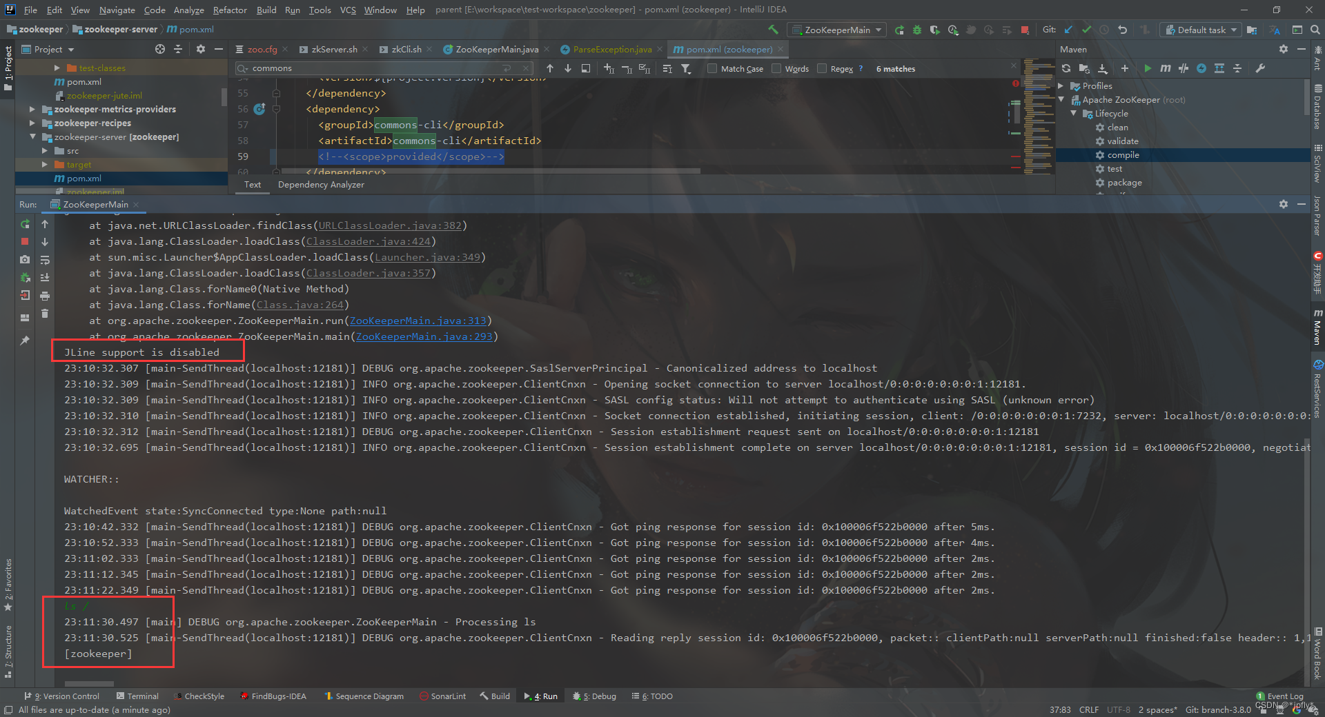Screen dimensions: 1325x717
Task: Open the Default task dropdown
Action: coord(1201,30)
